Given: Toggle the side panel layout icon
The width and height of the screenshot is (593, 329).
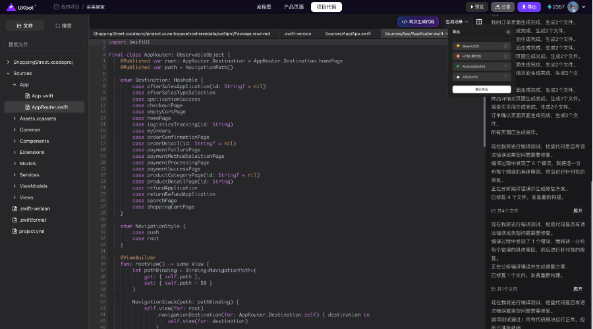Looking at the screenshot, I should coord(478,22).
